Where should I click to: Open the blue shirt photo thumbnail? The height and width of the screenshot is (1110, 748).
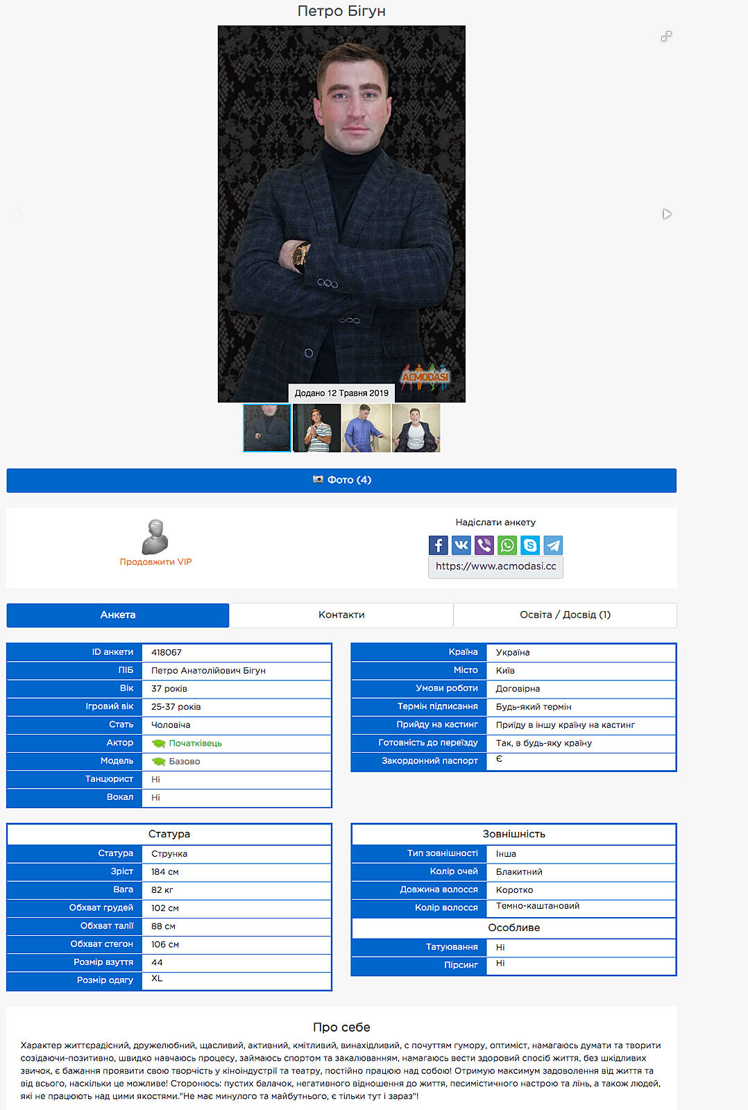click(x=366, y=429)
